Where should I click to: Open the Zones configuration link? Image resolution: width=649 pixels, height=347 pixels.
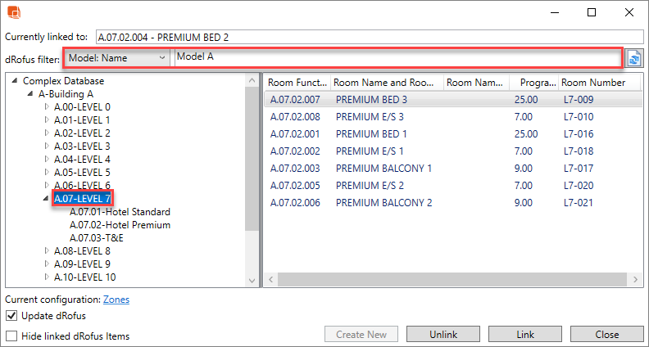coord(116,300)
